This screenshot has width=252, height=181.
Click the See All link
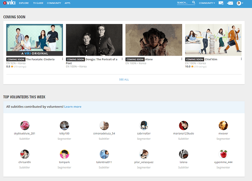pos(124,79)
